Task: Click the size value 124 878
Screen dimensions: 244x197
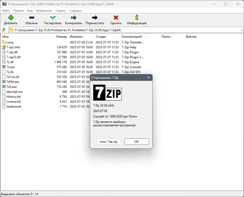Action: pyautogui.click(x=62, y=47)
